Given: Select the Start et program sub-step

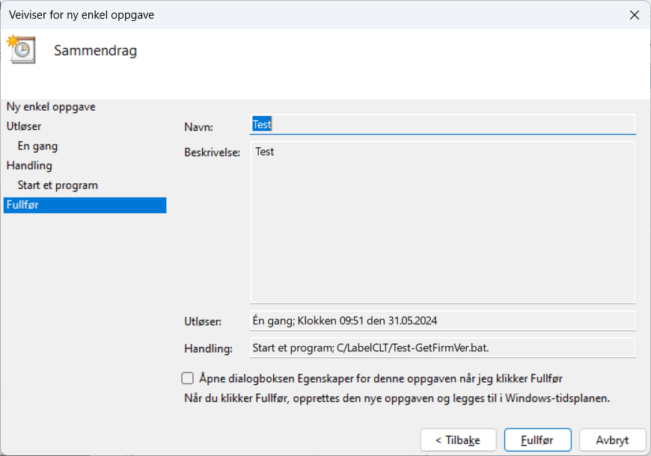Looking at the screenshot, I should click(x=58, y=185).
